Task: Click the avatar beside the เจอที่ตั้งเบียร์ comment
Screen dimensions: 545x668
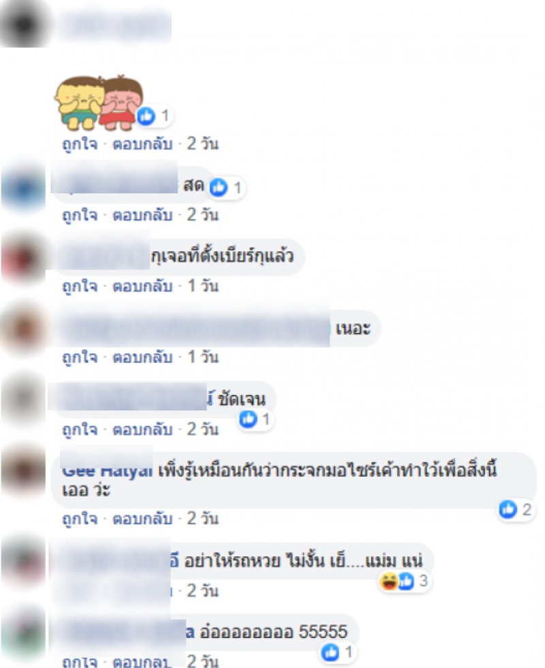Action: coord(23,257)
